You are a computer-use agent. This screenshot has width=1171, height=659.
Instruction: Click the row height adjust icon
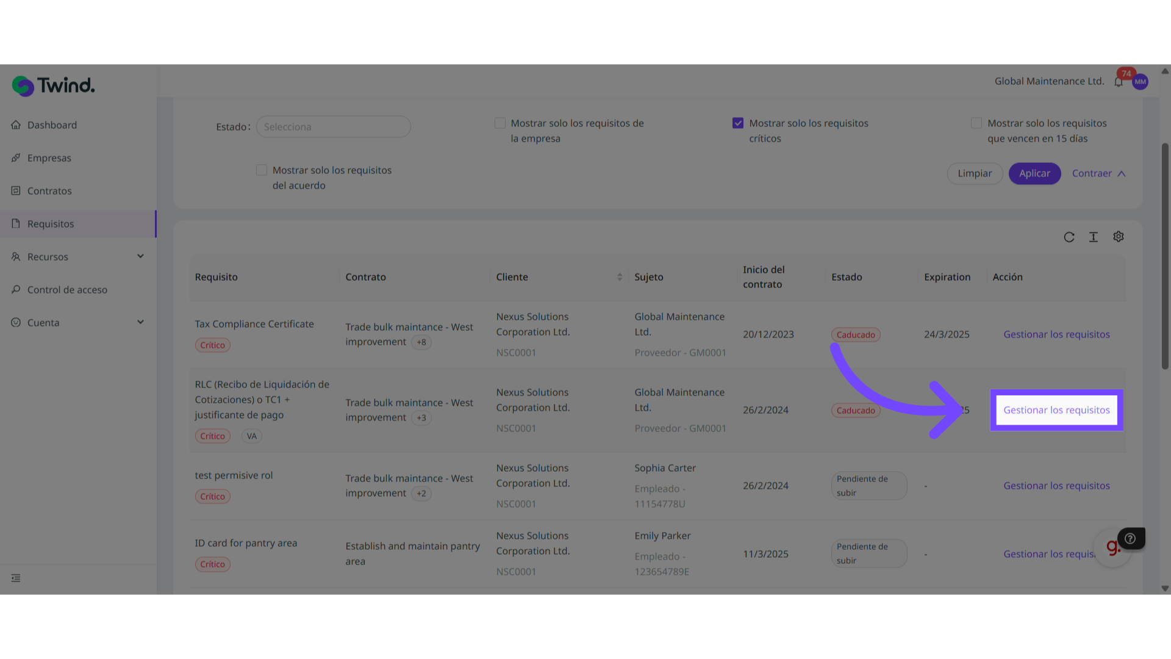point(1093,237)
